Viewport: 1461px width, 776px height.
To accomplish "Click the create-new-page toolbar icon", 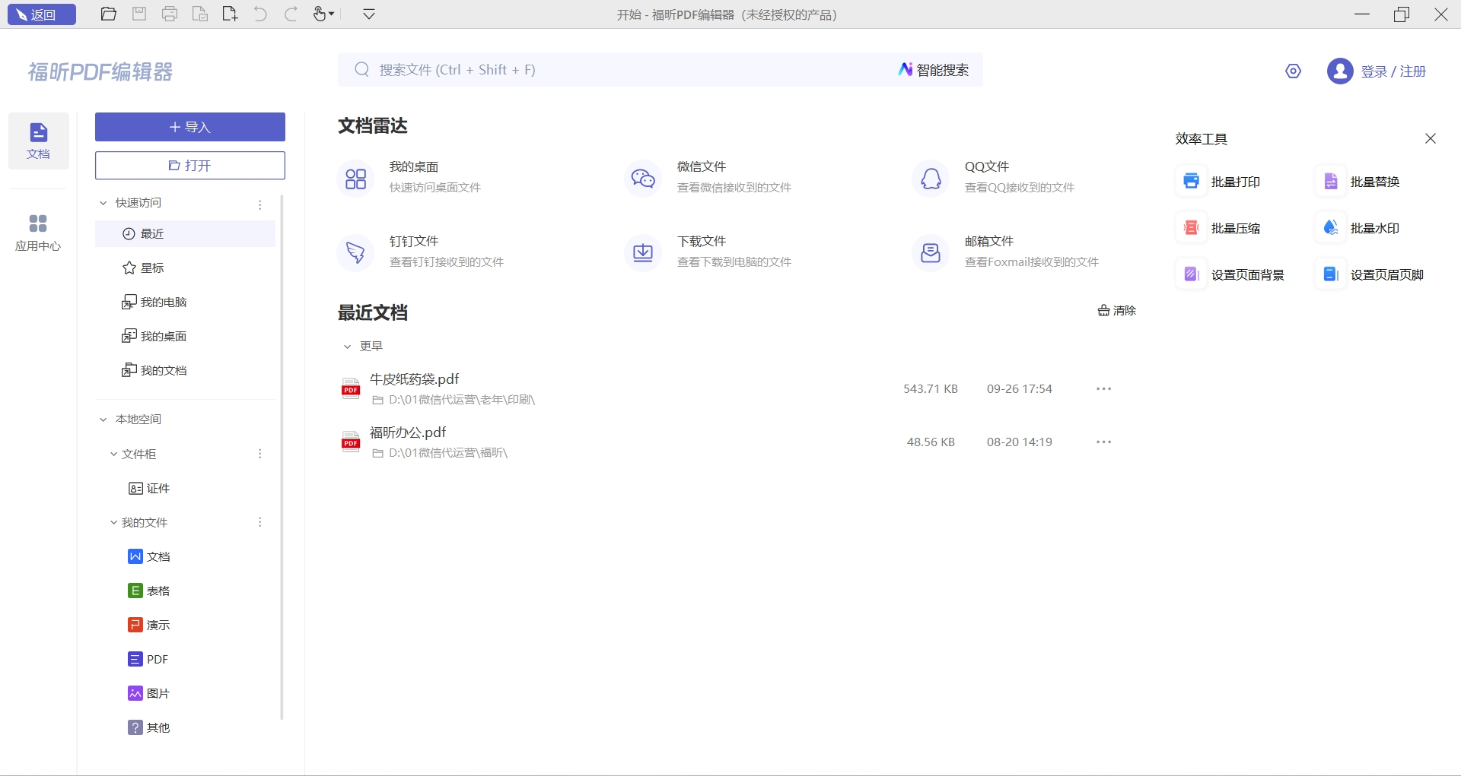I will (231, 14).
